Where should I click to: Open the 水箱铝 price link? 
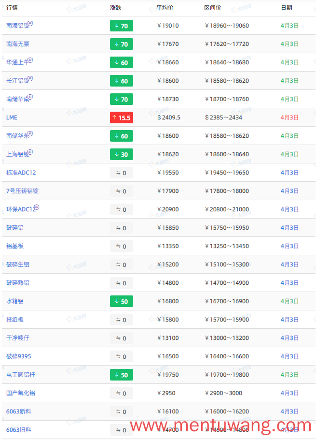15,301
